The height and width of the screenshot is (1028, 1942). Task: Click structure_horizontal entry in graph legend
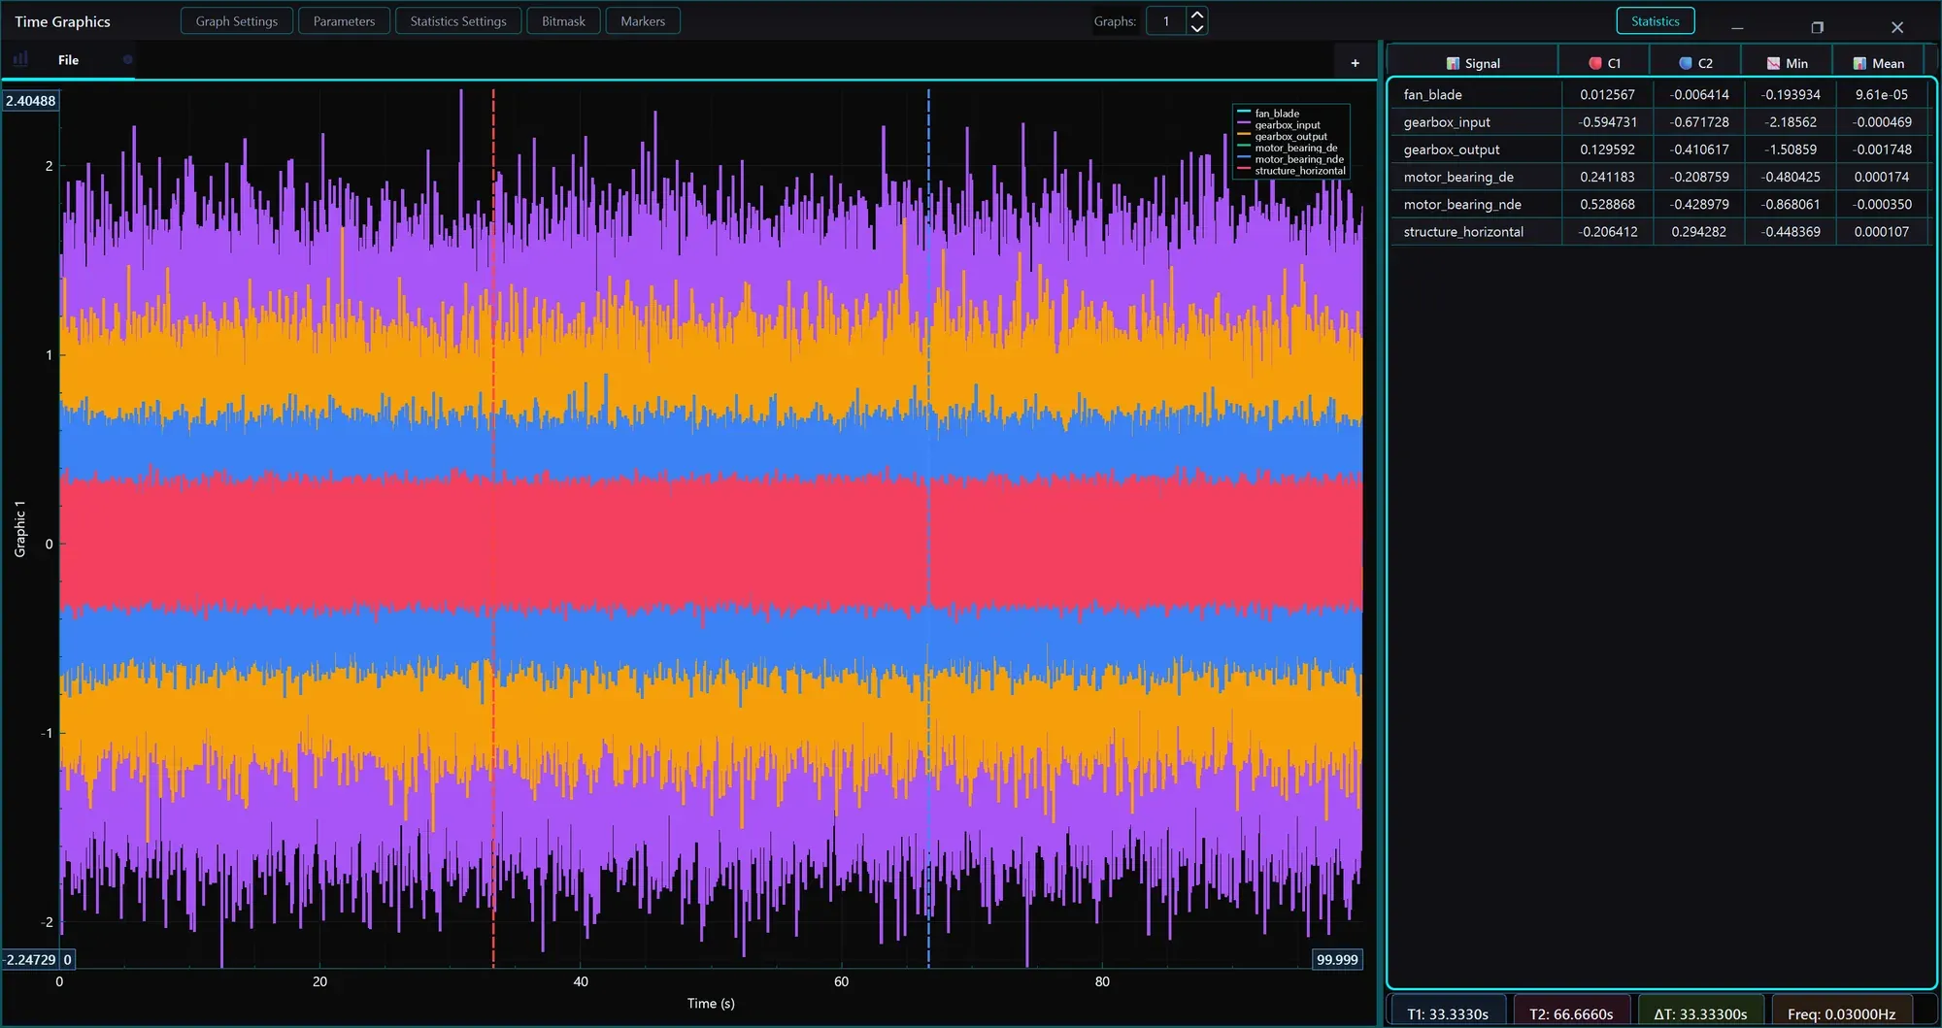[x=1291, y=171]
